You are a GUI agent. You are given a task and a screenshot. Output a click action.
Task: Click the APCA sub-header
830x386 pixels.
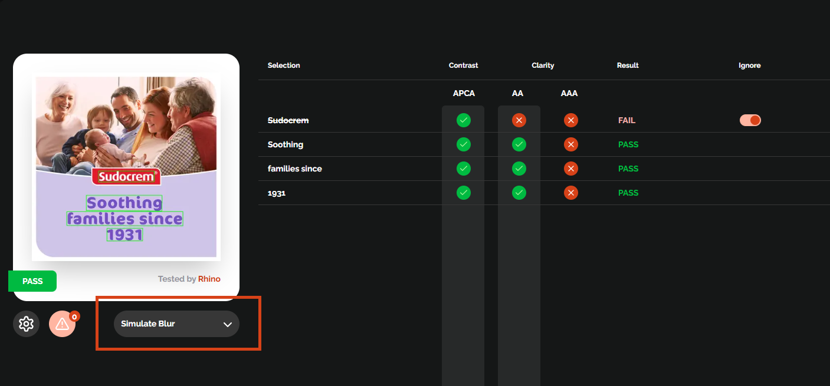coord(464,93)
